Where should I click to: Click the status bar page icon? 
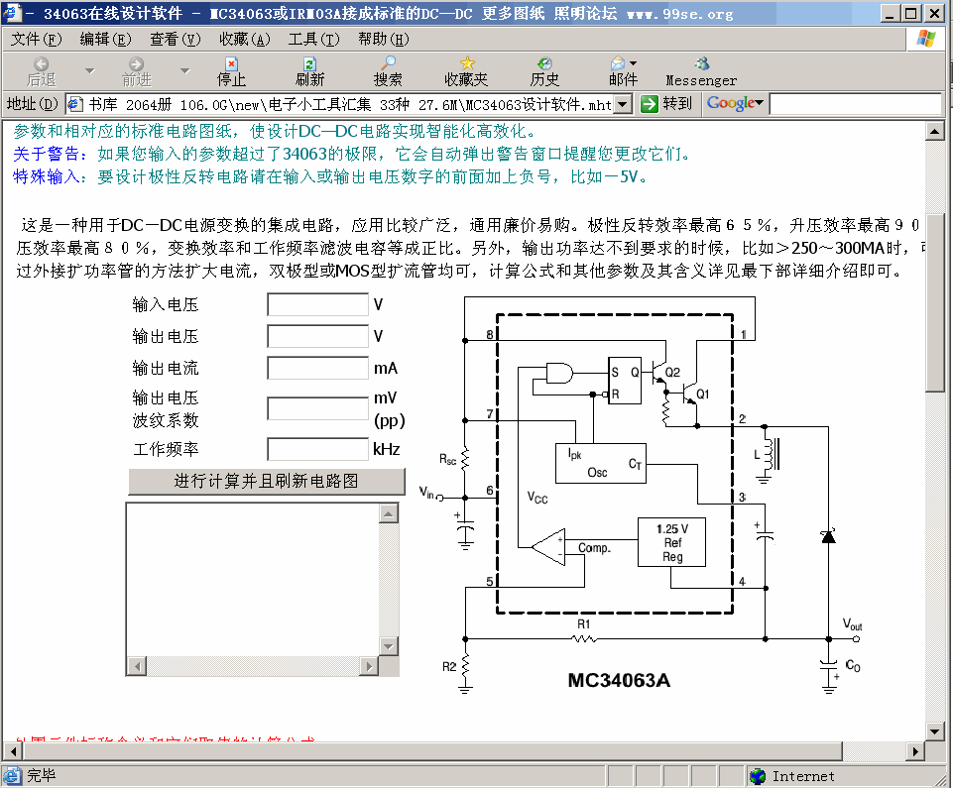pyautogui.click(x=12, y=776)
